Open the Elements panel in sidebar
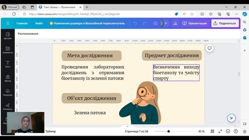Viewport: 249px width, 140px height. 8,50
